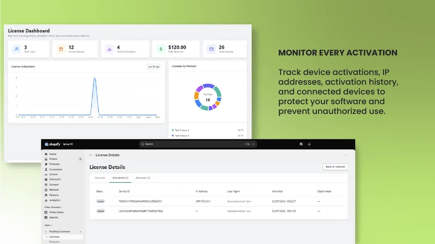Click the Active Activations download icon
This screenshot has width=435, height=244.
[109, 49]
